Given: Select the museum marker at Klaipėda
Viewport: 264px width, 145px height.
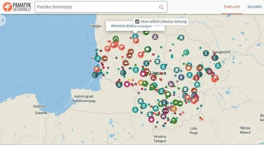Looking at the screenshot, I should [x=98, y=58].
